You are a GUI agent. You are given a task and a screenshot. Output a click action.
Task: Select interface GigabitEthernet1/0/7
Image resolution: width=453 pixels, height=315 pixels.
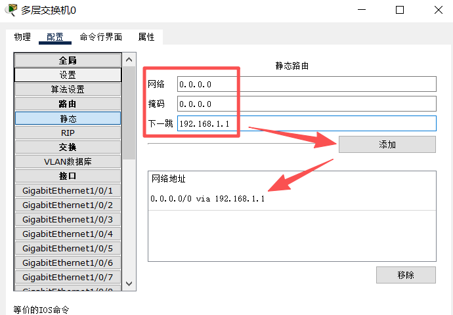point(68,277)
